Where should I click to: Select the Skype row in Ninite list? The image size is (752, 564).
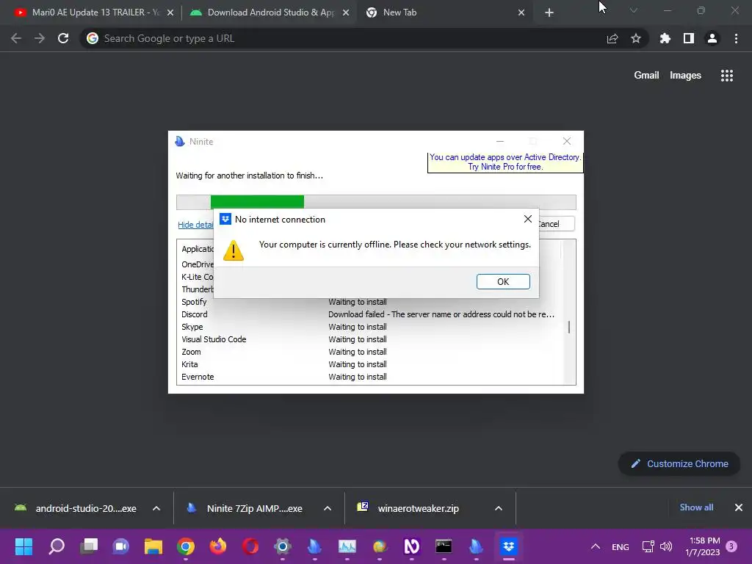pyautogui.click(x=369, y=327)
